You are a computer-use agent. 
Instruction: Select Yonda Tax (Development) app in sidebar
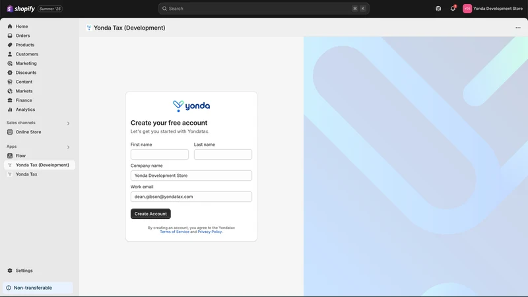(x=40, y=165)
